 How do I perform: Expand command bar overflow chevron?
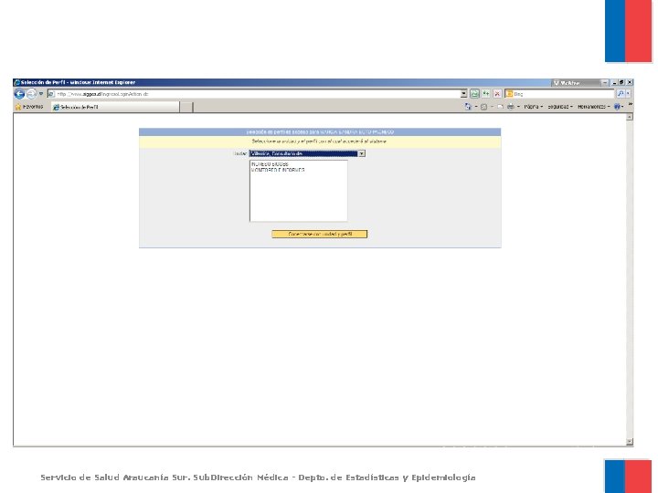630,104
